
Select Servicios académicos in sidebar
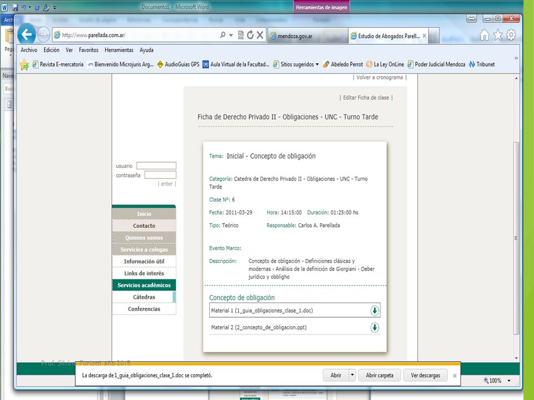coord(144,285)
